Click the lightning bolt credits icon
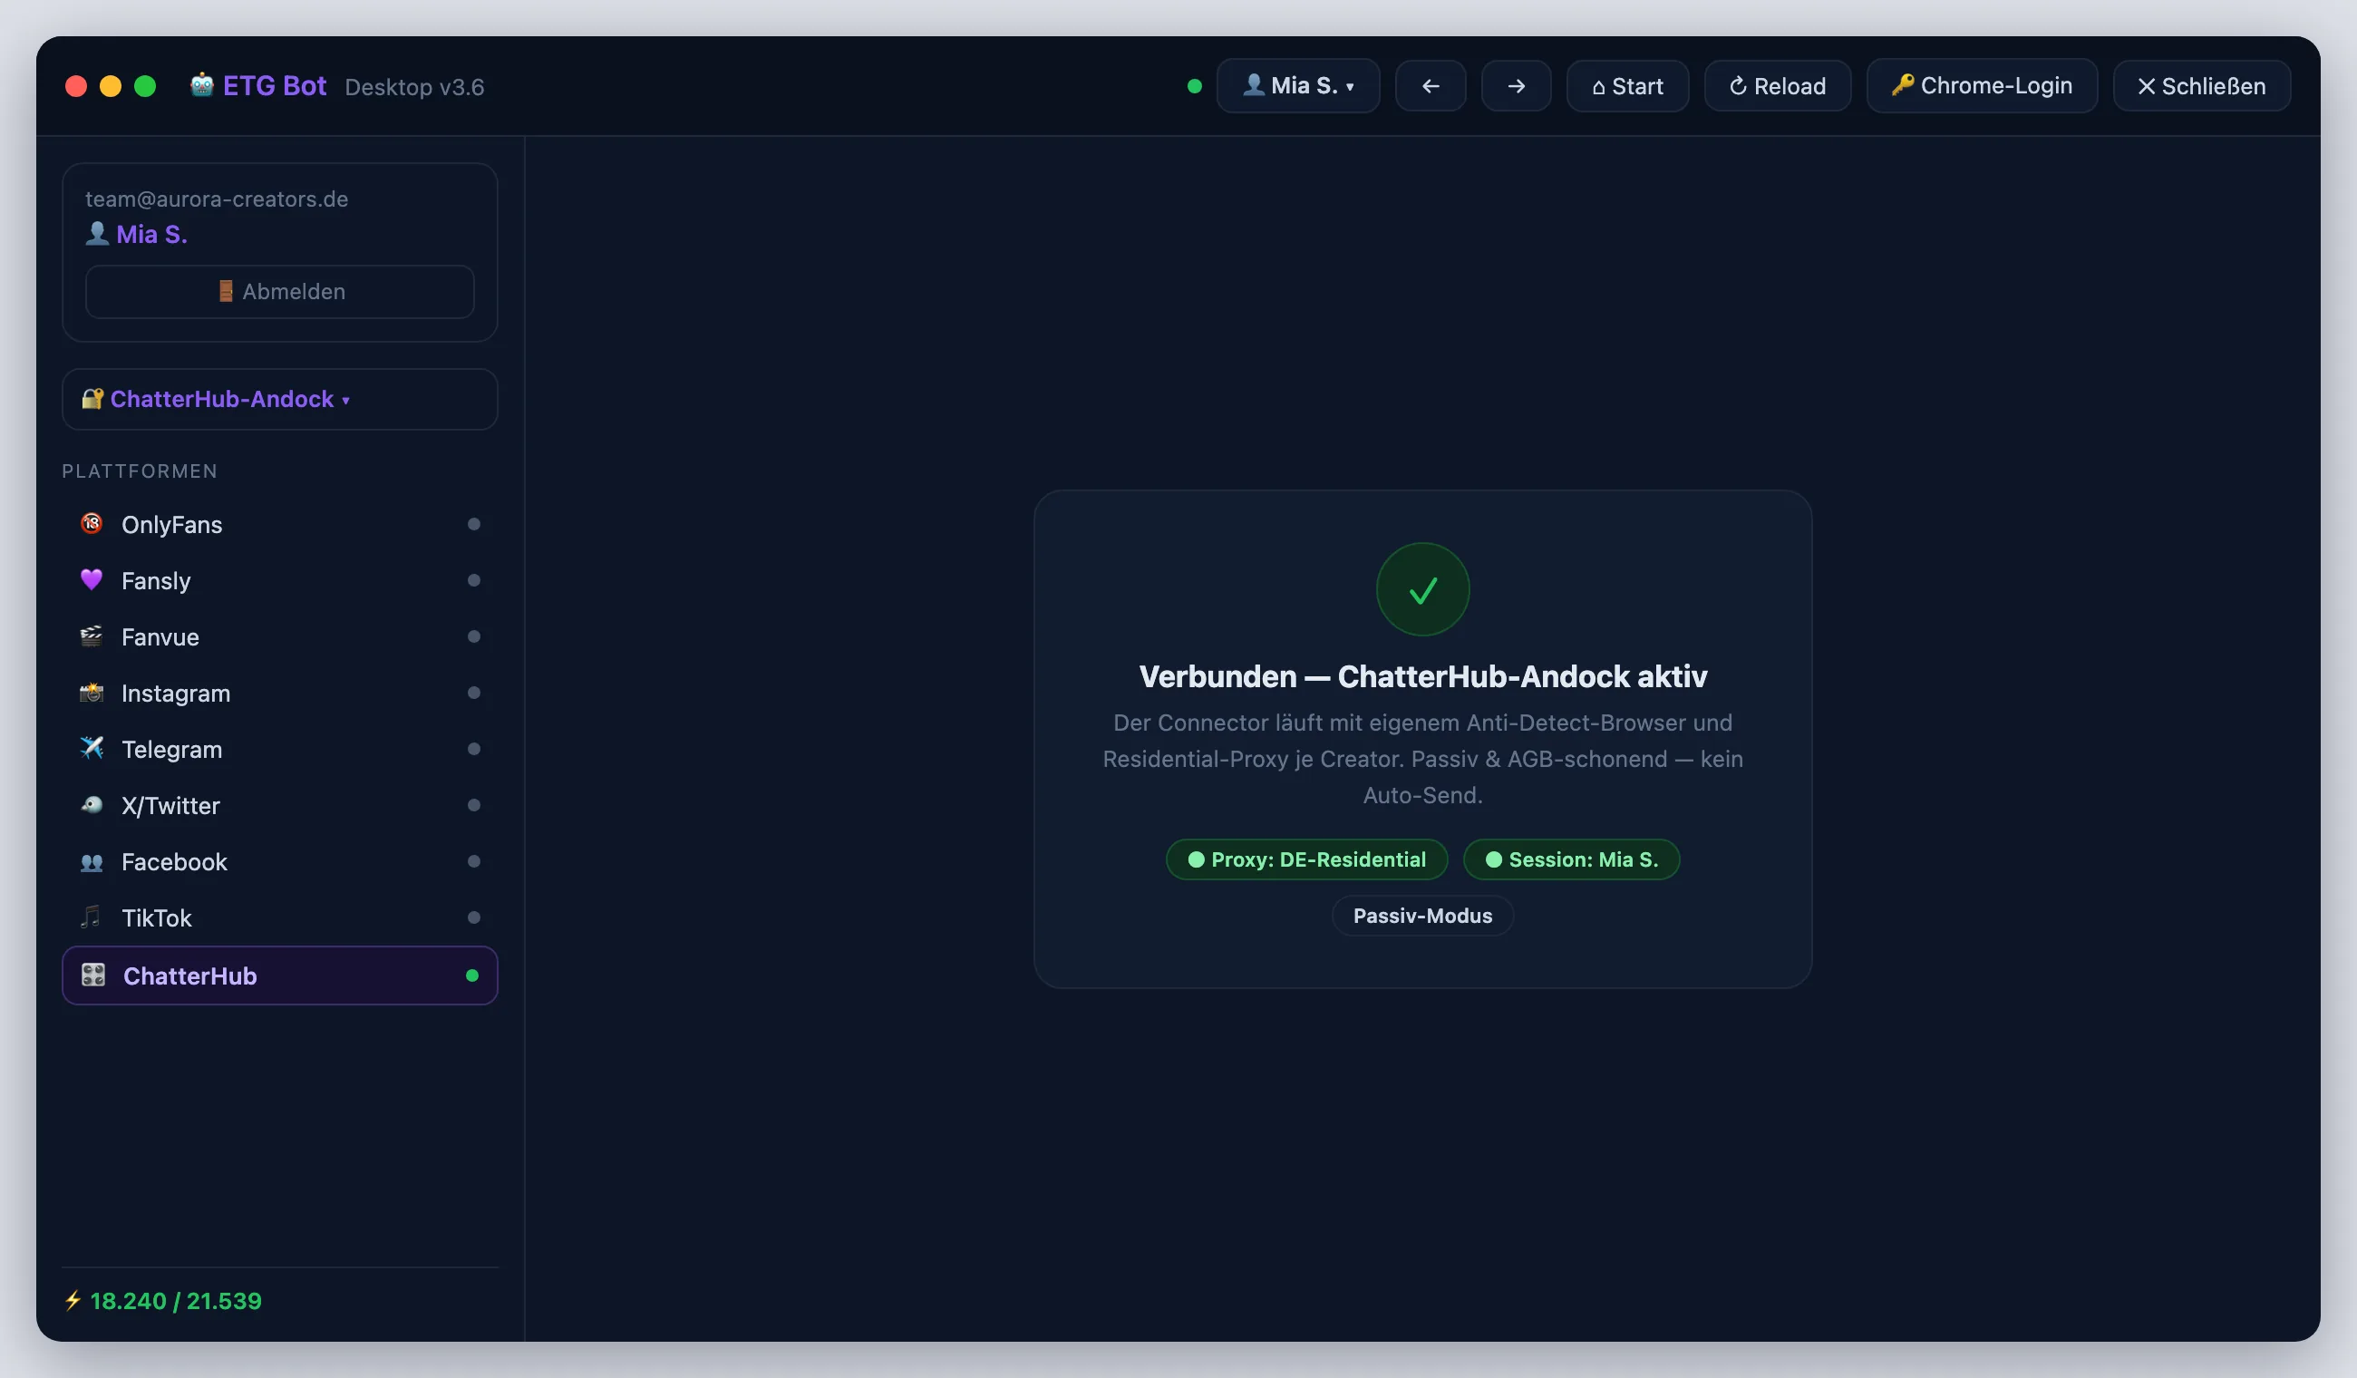Image resolution: width=2357 pixels, height=1378 pixels. point(73,1300)
